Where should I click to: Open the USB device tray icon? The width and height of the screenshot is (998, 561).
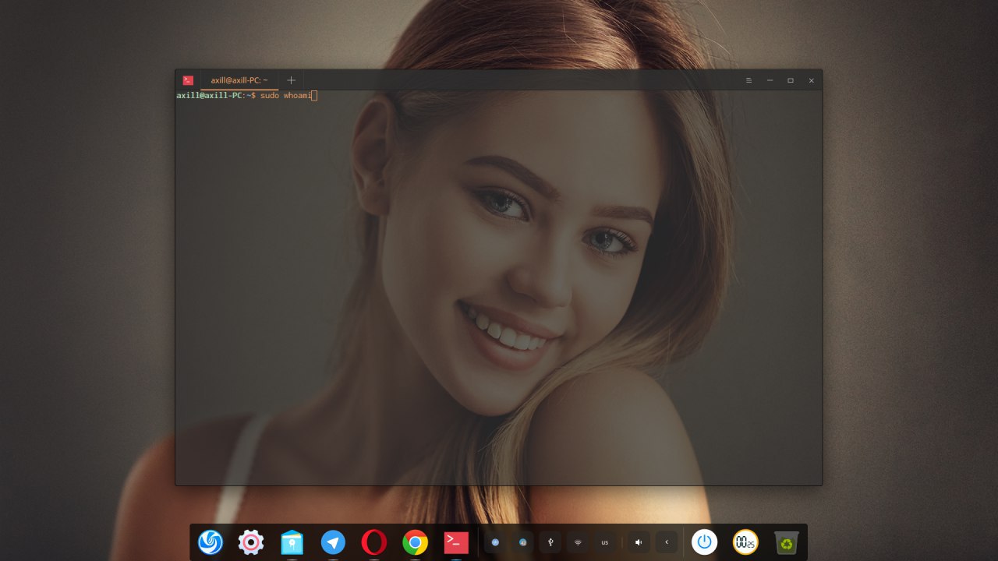click(550, 542)
